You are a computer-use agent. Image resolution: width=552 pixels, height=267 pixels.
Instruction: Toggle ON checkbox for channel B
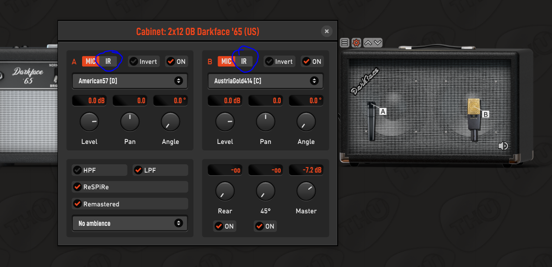pyautogui.click(x=312, y=62)
